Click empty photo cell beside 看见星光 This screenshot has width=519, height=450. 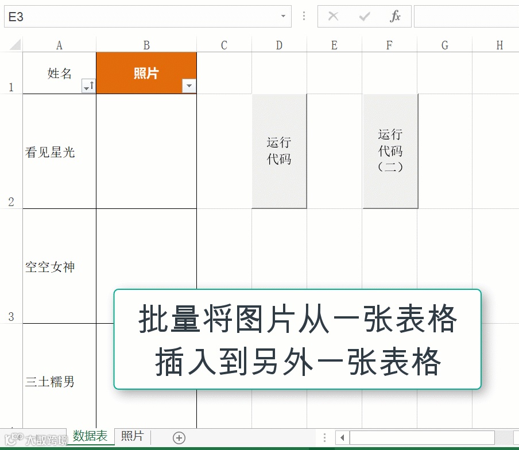click(x=146, y=152)
